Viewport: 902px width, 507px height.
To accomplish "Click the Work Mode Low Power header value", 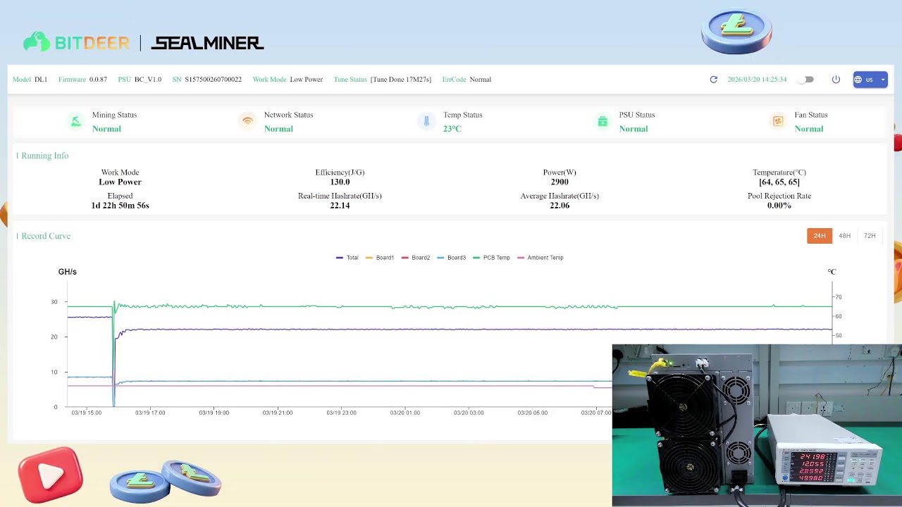I will 307,80.
